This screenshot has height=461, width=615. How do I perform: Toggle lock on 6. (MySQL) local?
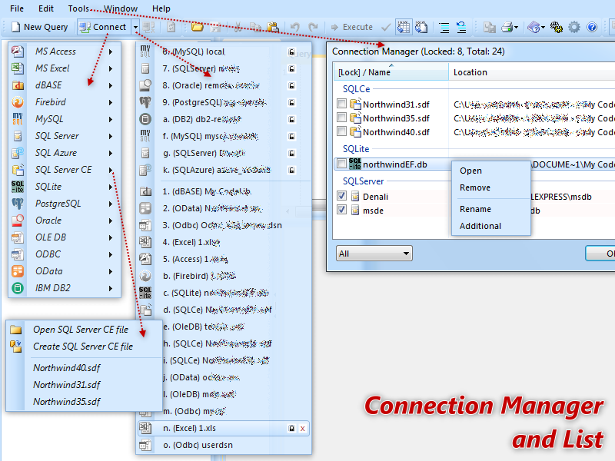pos(291,51)
